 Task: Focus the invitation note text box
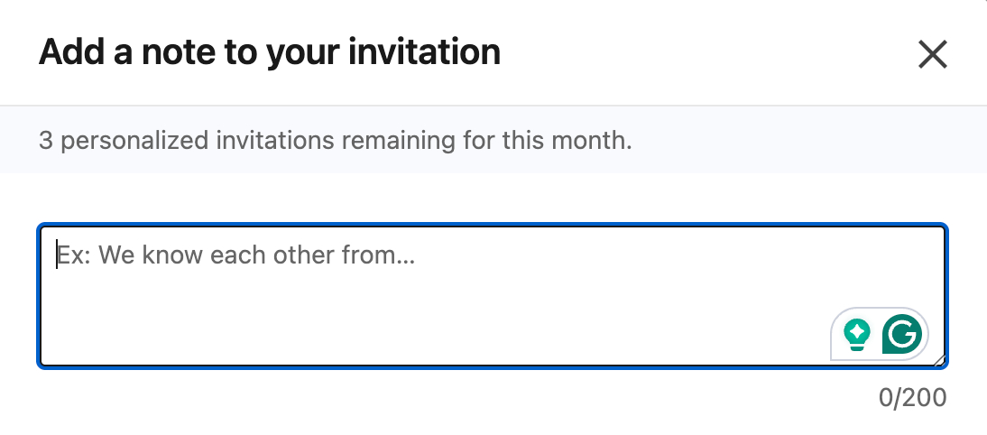click(x=451, y=298)
